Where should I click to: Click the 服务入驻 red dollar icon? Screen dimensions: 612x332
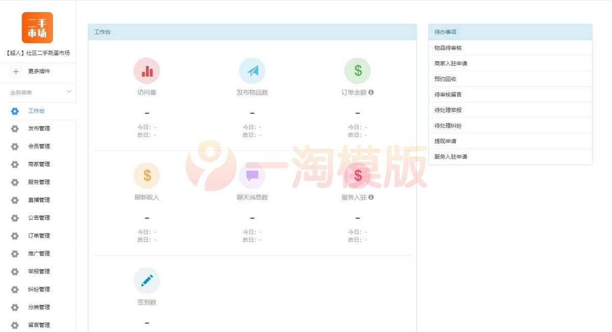pos(358,176)
